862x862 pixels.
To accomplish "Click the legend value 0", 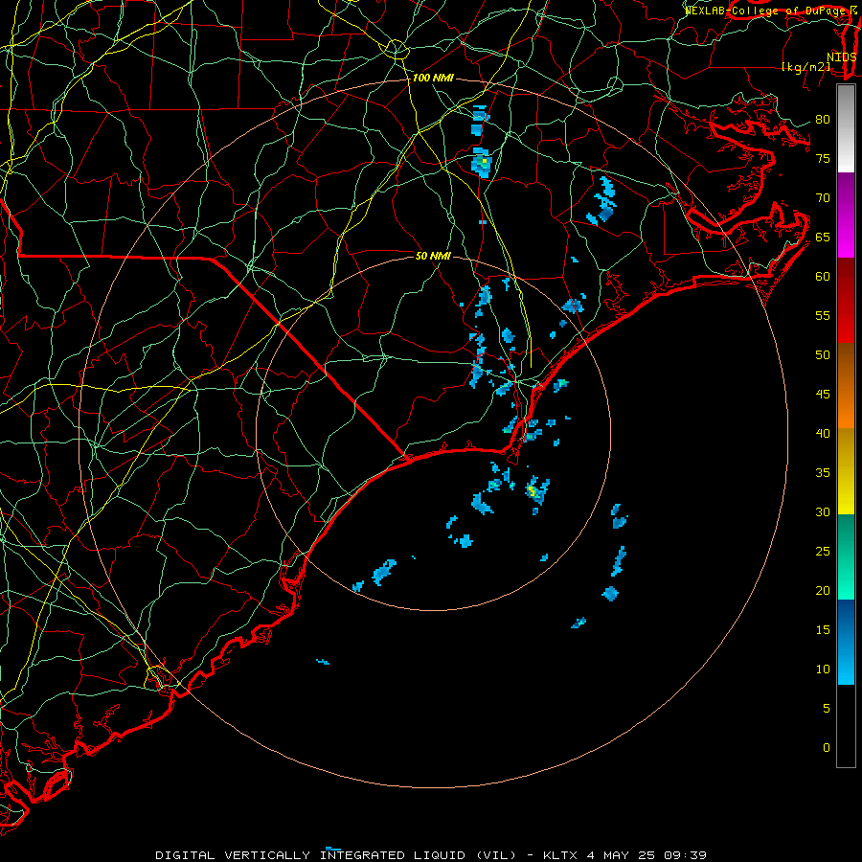I will 827,748.
